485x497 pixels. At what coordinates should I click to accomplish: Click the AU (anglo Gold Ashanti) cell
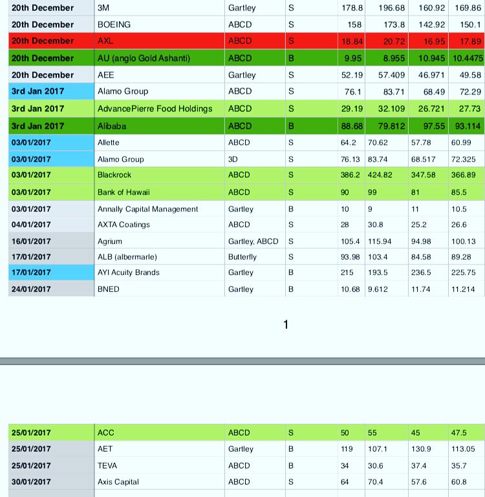point(159,58)
